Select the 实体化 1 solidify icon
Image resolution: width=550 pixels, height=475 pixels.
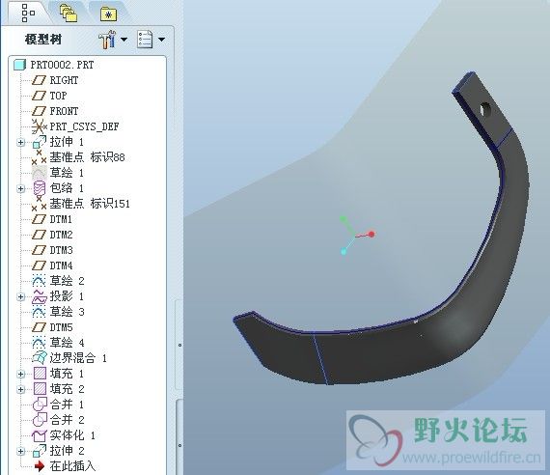click(x=39, y=435)
